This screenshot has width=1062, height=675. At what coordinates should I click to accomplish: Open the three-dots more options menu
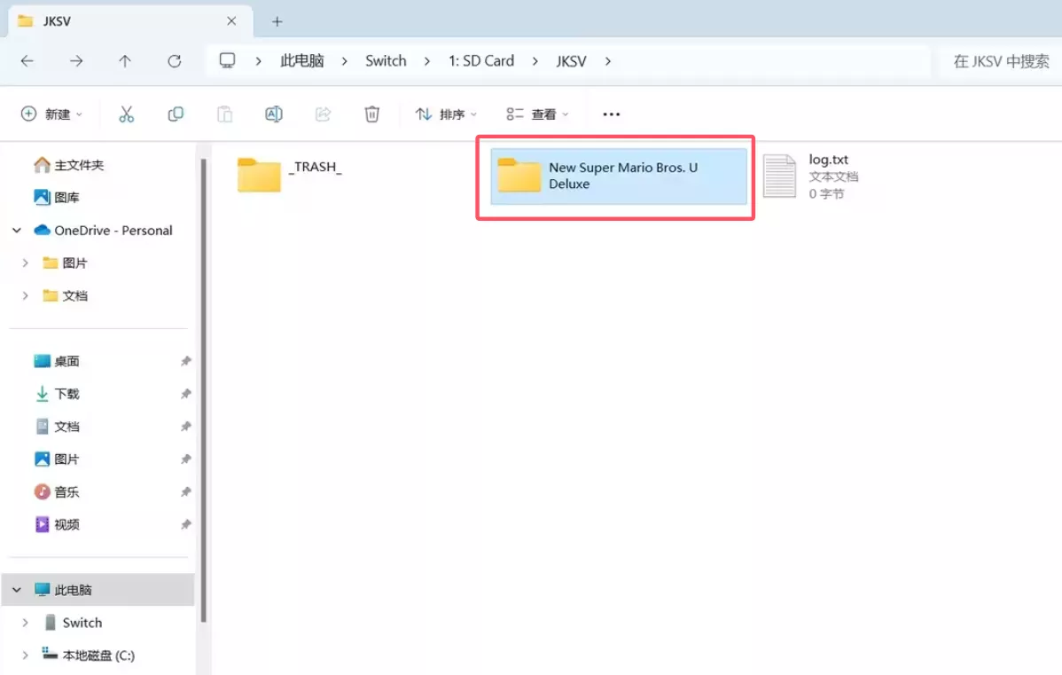tap(611, 114)
